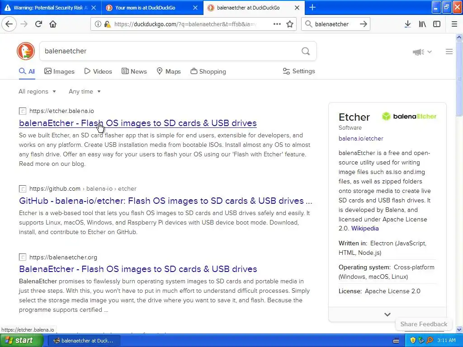
Task: Click the safely remove hardware tray icon
Action: [x=421, y=340]
